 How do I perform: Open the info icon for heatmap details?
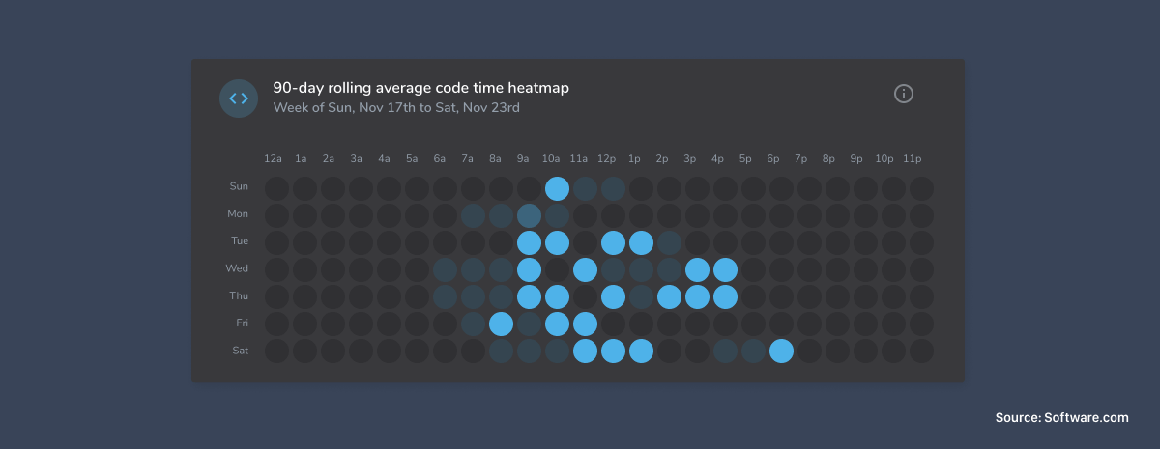(x=904, y=94)
